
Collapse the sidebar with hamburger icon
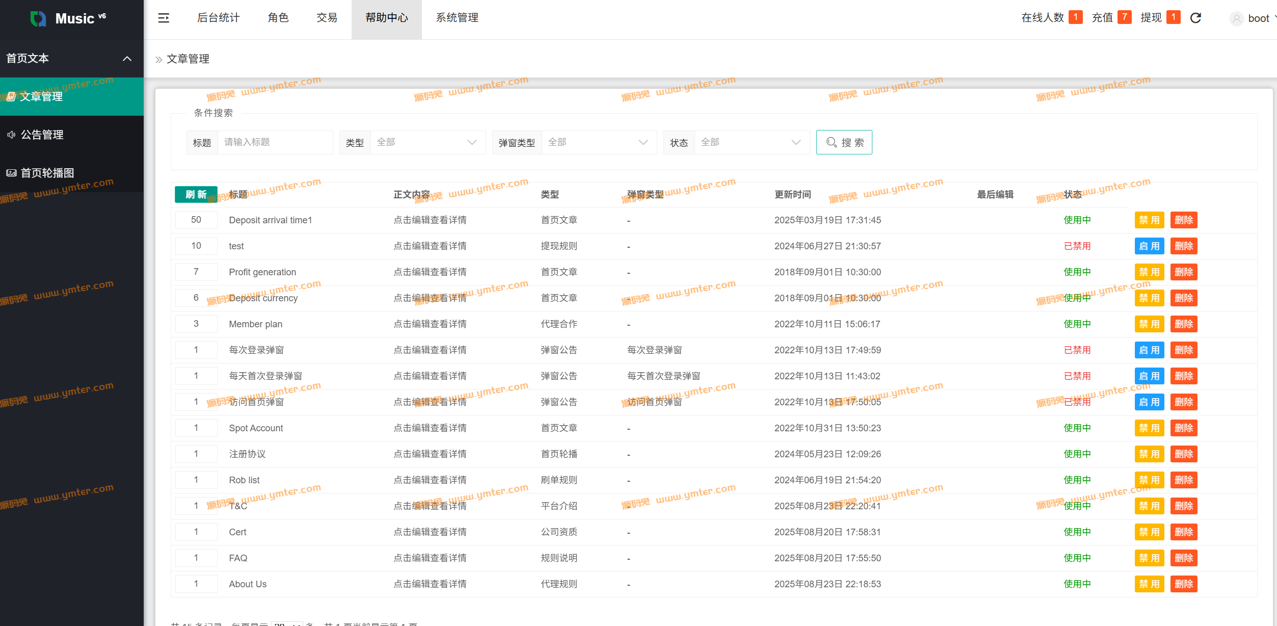click(x=164, y=18)
